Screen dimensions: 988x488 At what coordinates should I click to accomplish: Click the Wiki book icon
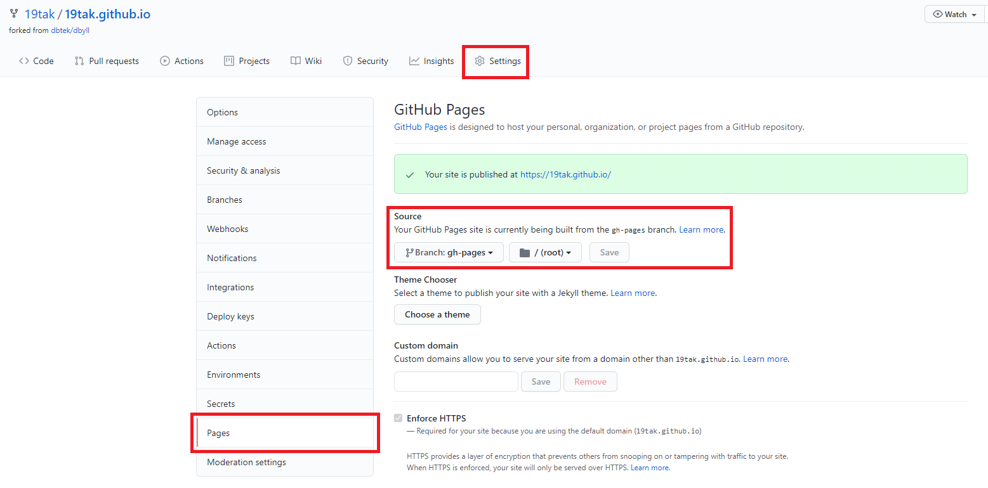click(296, 61)
